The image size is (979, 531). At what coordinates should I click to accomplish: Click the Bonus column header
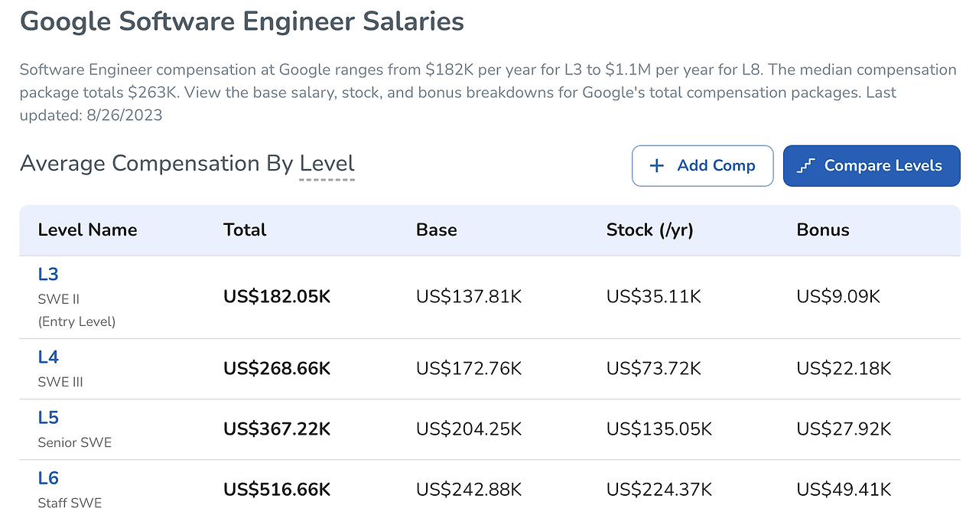[822, 230]
